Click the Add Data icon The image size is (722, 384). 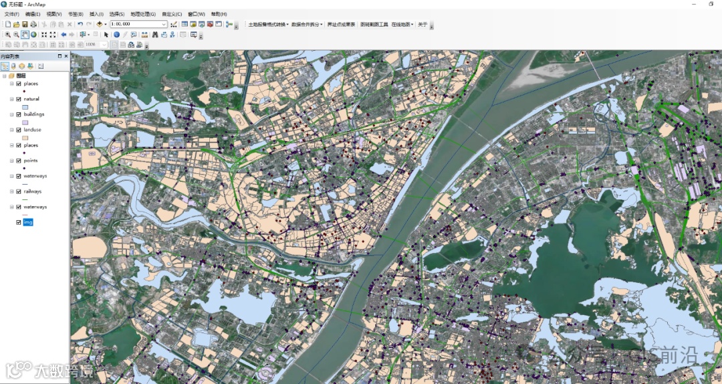click(100, 24)
